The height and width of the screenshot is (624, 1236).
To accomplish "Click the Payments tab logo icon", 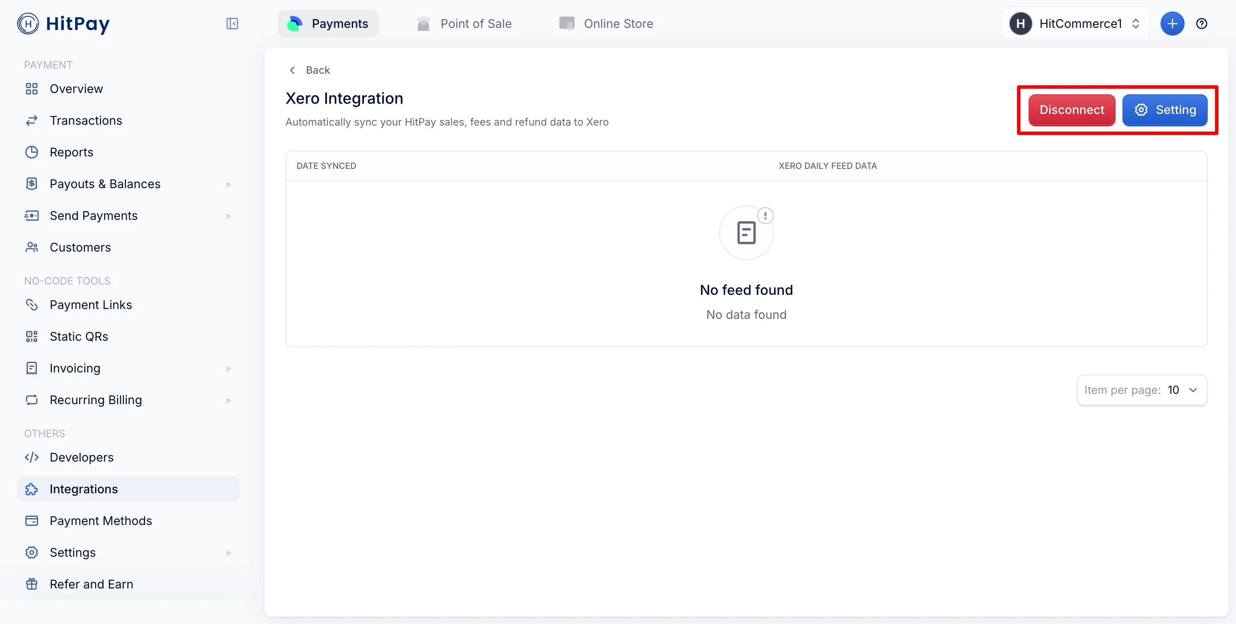I will click(x=294, y=24).
